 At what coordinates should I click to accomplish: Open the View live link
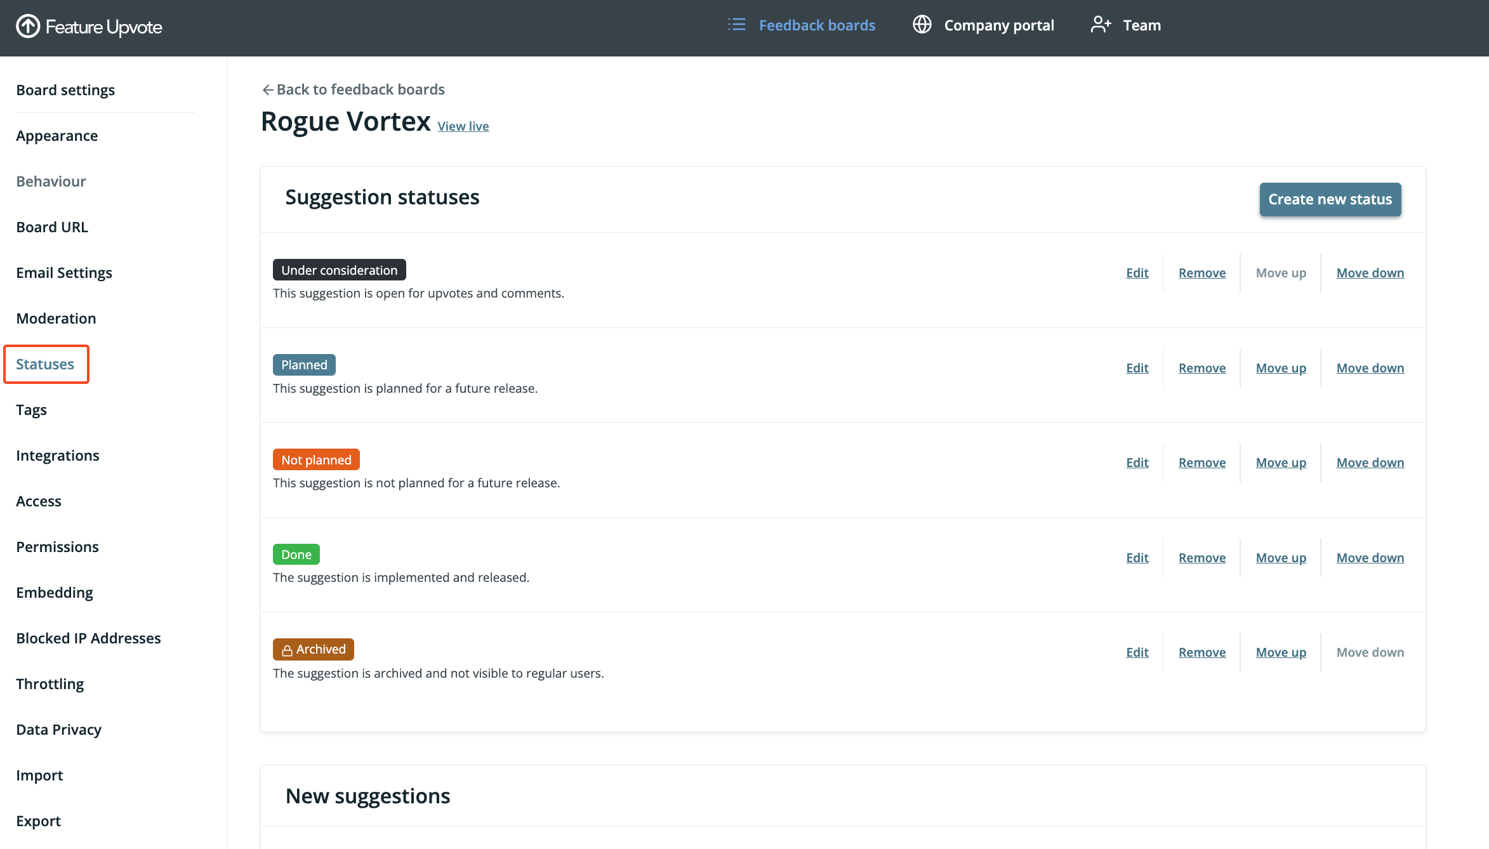point(463,126)
